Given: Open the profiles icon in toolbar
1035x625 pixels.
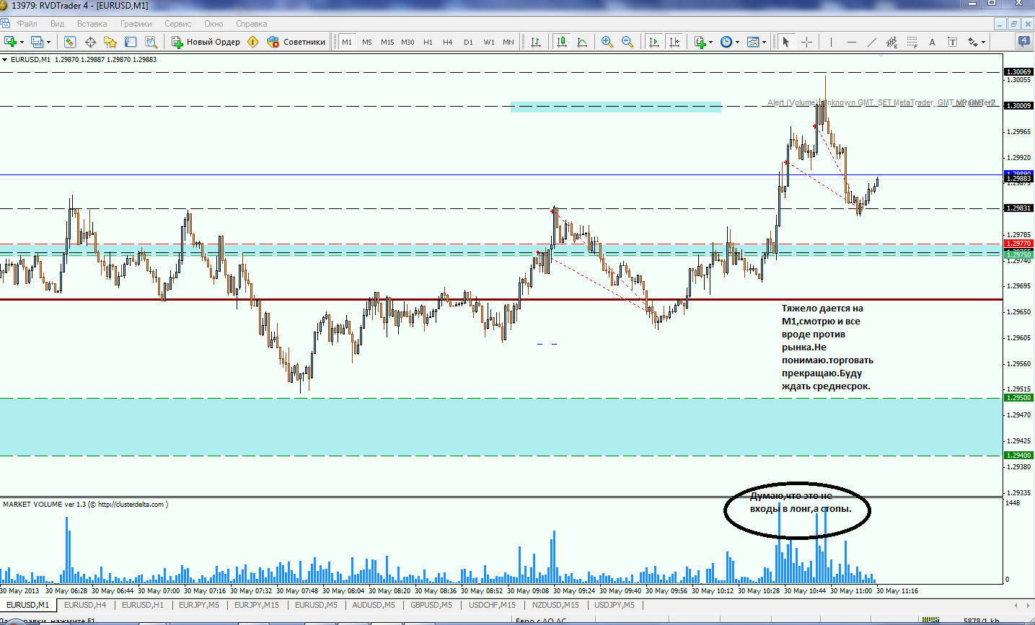Looking at the screenshot, I should point(38,42).
